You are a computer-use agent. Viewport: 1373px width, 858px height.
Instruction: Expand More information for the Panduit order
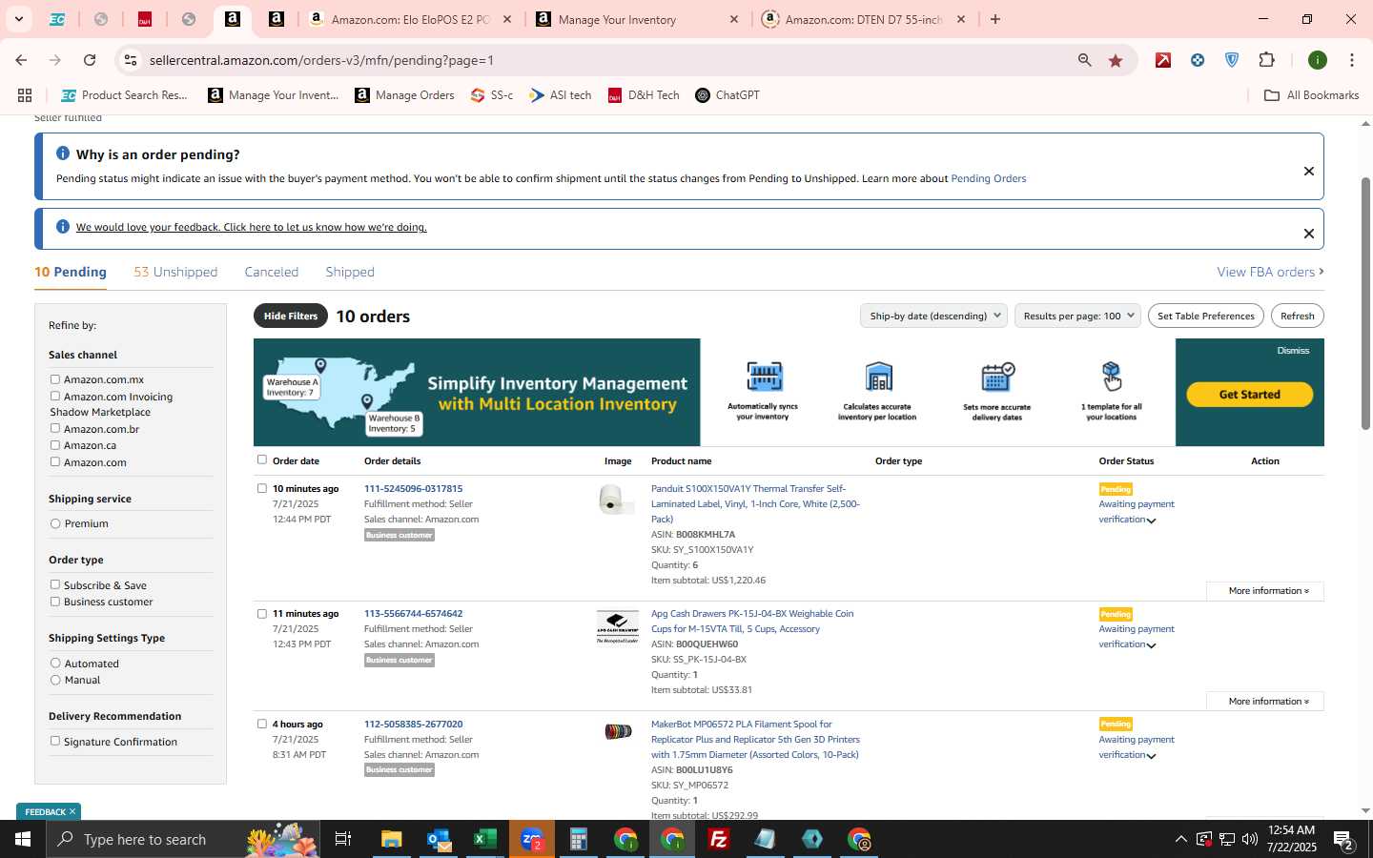click(1265, 591)
